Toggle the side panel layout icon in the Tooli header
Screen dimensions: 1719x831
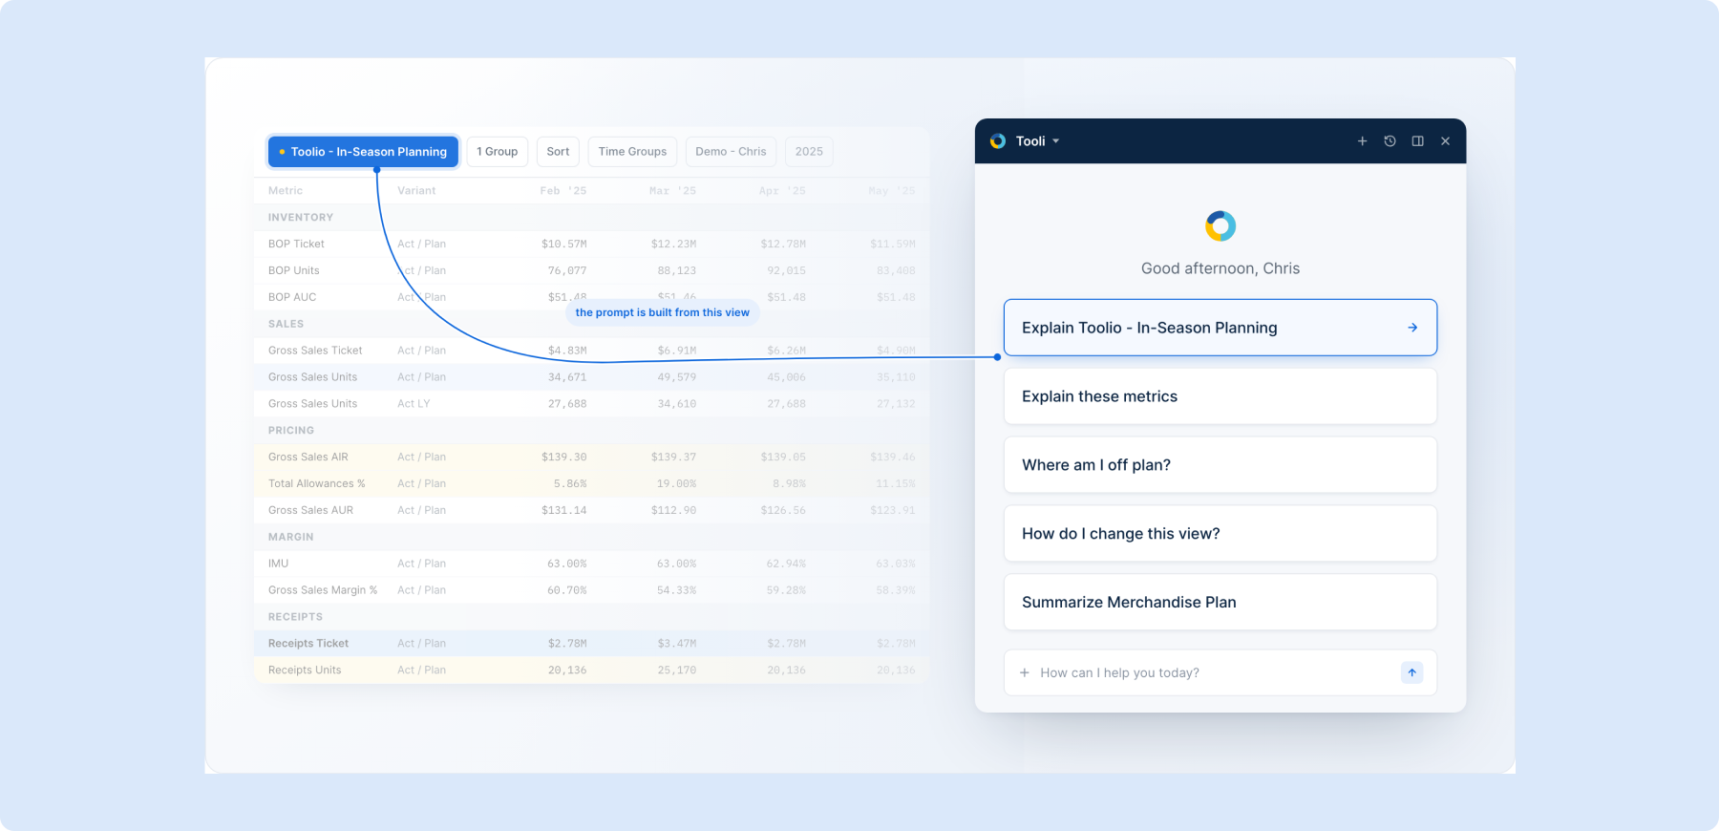[x=1418, y=141]
